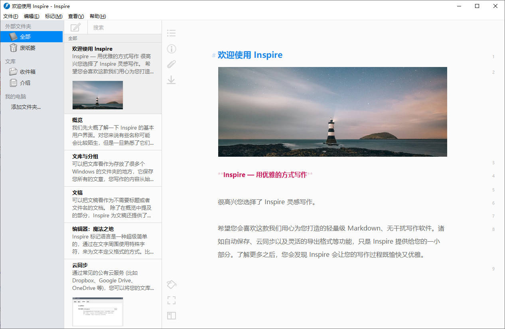Select the 欢迎使用 Inspire sheet

[113, 78]
